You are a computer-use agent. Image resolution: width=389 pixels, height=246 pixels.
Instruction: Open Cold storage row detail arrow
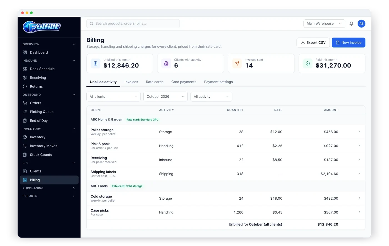point(359,198)
